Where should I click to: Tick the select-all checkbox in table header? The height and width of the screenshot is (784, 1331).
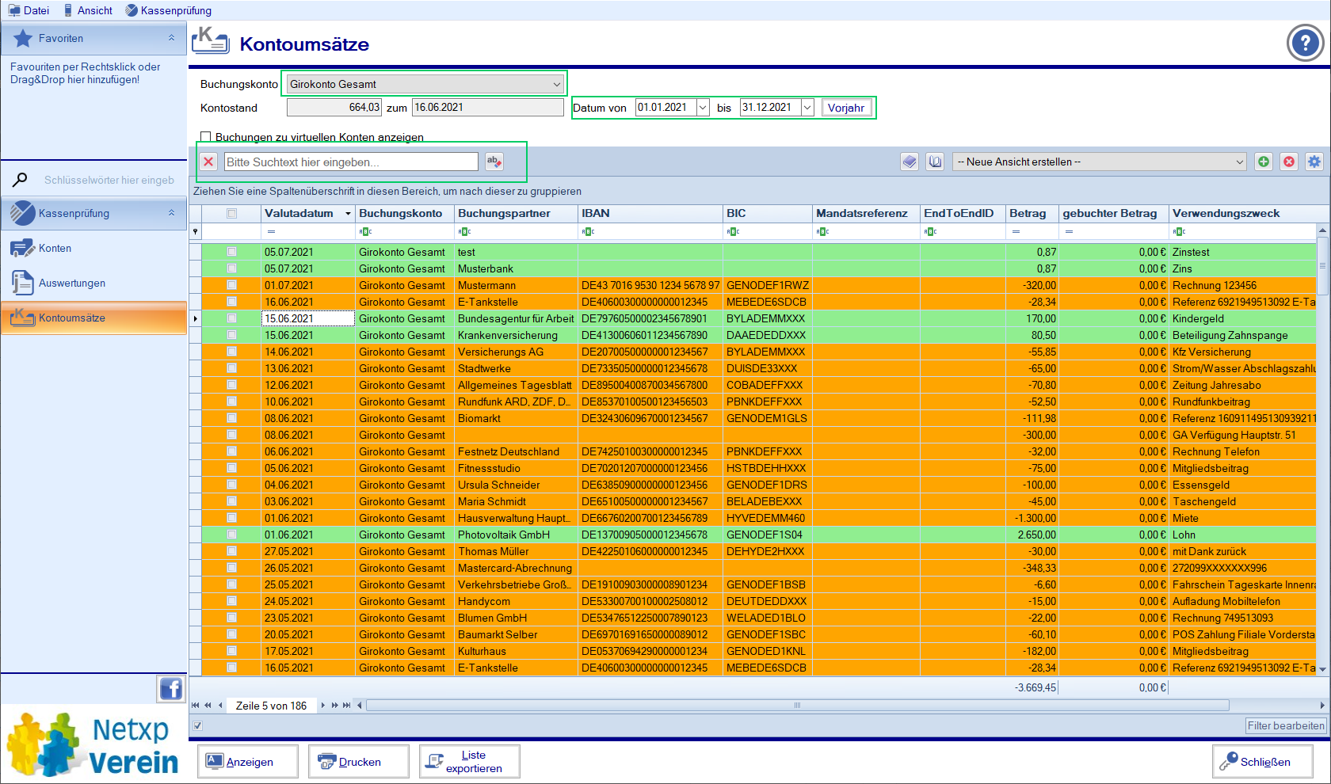[231, 214]
